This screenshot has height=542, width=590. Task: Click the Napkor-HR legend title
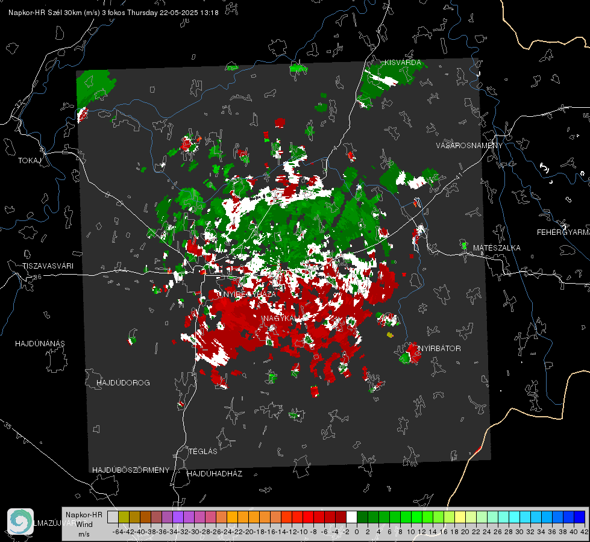coord(84,514)
